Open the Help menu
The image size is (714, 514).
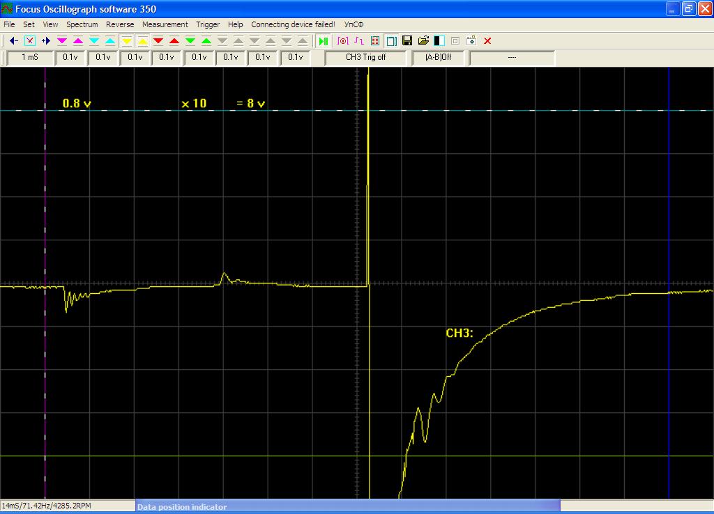pos(235,24)
